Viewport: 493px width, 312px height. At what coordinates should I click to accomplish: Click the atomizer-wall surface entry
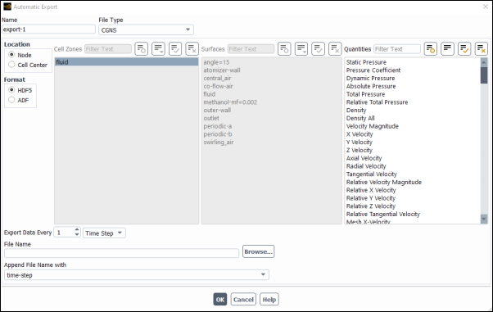[x=222, y=70]
